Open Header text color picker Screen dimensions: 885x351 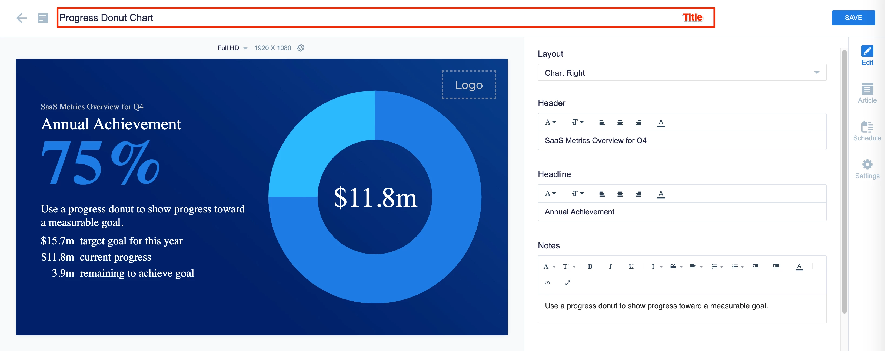[660, 123]
